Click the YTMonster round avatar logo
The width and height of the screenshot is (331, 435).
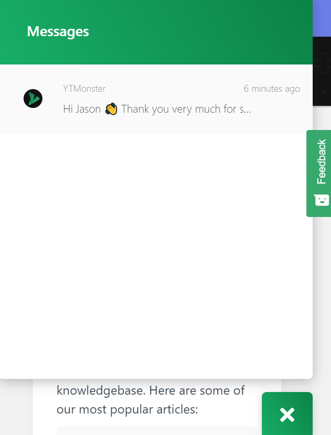click(x=33, y=99)
